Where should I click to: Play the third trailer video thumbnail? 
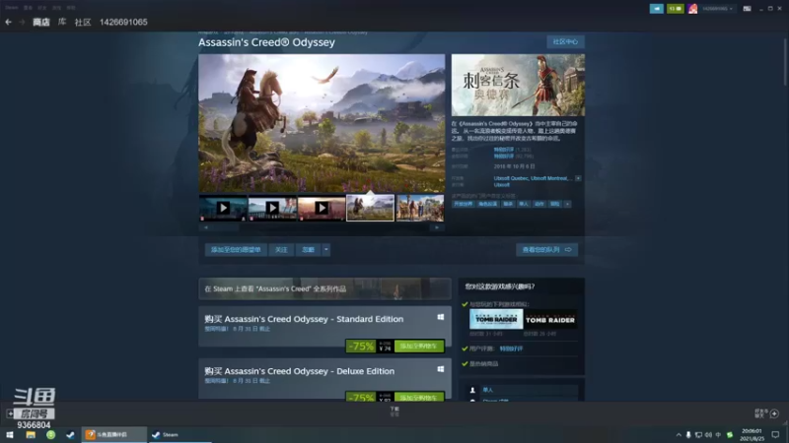click(x=322, y=208)
